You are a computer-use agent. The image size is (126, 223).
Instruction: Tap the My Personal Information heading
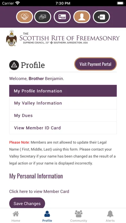[x=36, y=176]
